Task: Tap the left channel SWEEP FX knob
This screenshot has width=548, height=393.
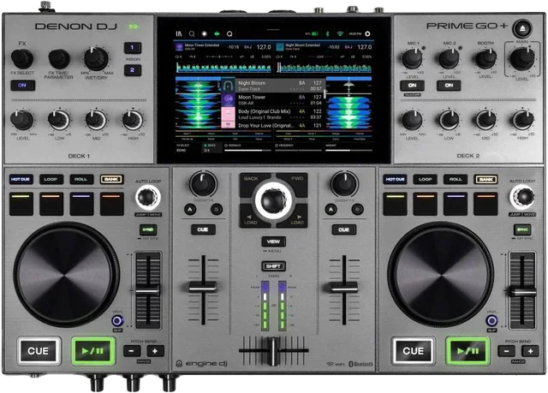Action: [203, 184]
